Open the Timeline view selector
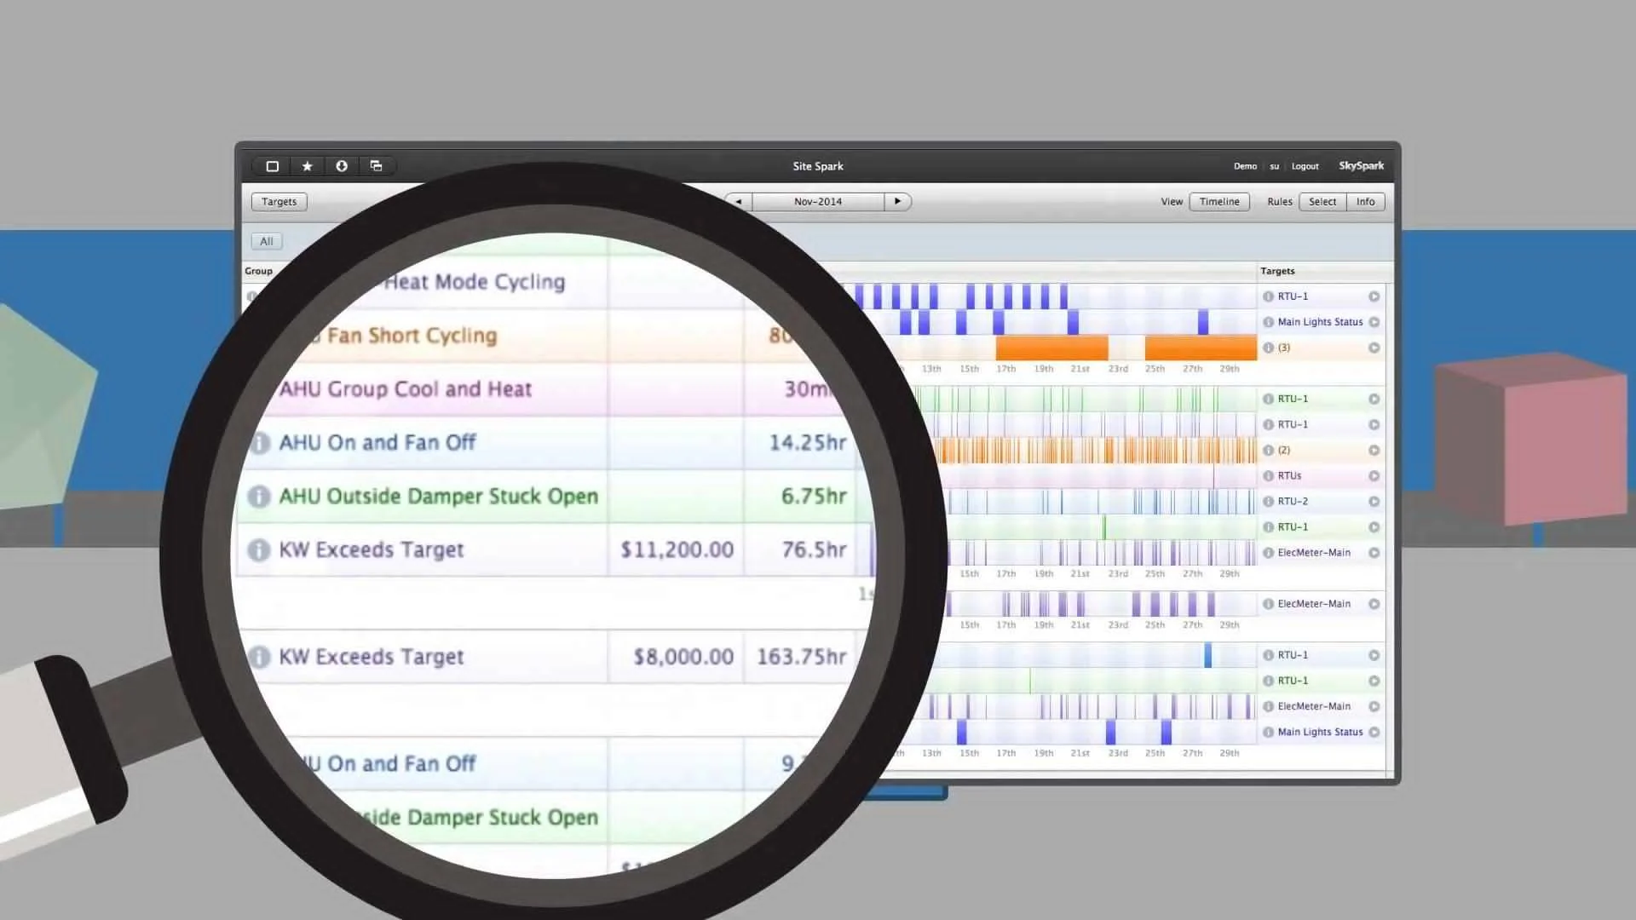 (1218, 202)
